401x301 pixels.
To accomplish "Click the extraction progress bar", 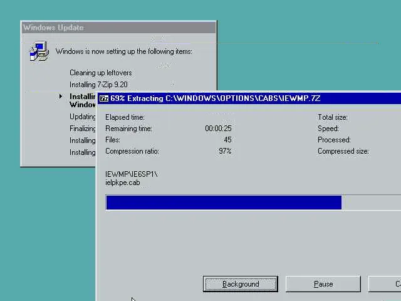I will (253, 203).
